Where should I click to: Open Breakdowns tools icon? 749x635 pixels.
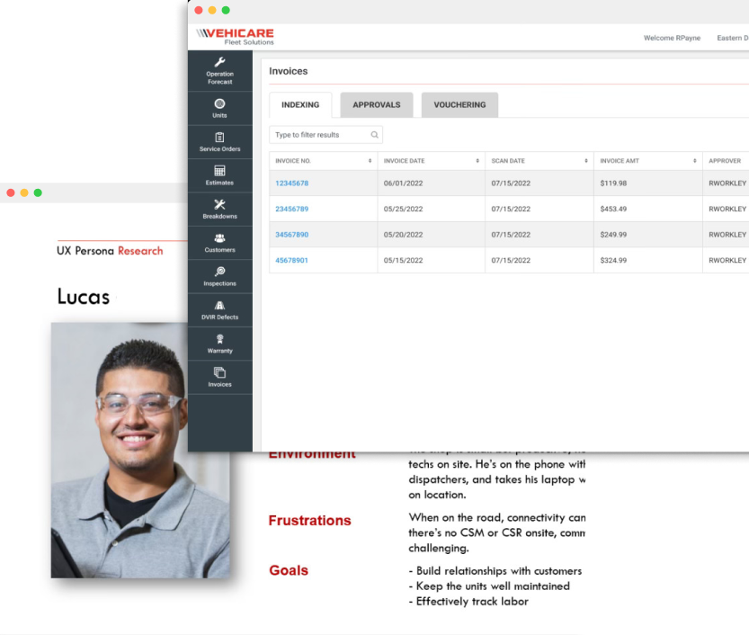click(x=219, y=204)
